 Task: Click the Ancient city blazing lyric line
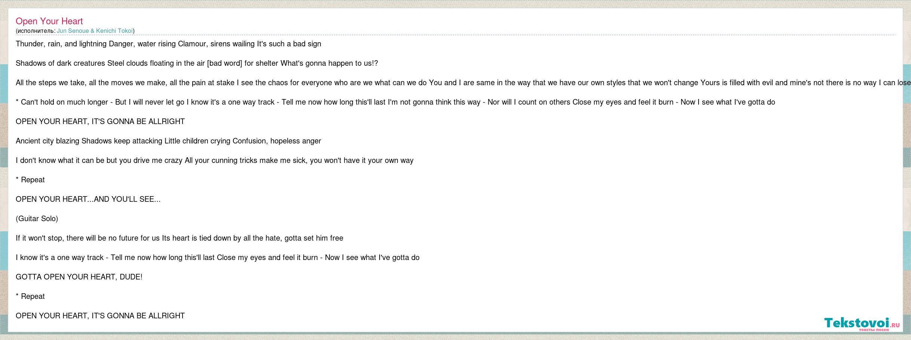point(168,141)
